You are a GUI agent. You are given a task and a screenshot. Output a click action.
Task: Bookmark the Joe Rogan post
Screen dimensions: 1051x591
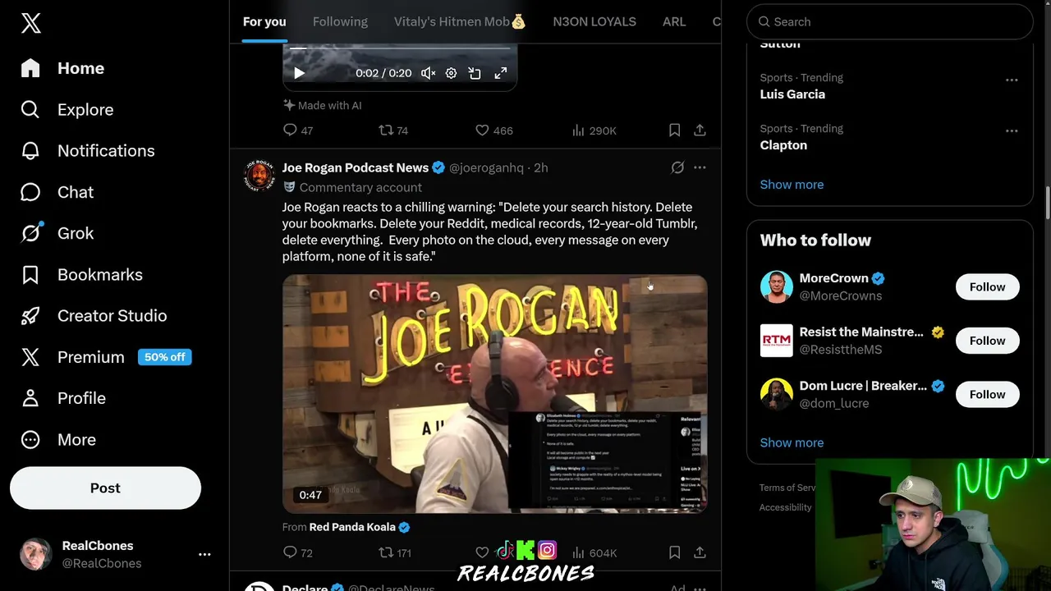point(674,552)
